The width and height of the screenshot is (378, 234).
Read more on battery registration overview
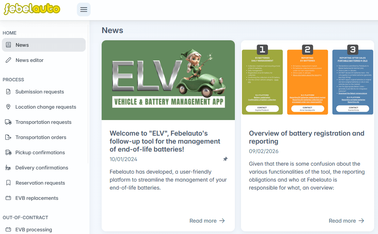pyautogui.click(x=346, y=221)
